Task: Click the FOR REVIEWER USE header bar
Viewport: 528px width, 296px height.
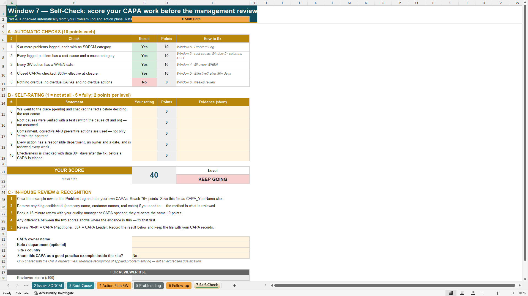Action: pyautogui.click(x=128, y=272)
